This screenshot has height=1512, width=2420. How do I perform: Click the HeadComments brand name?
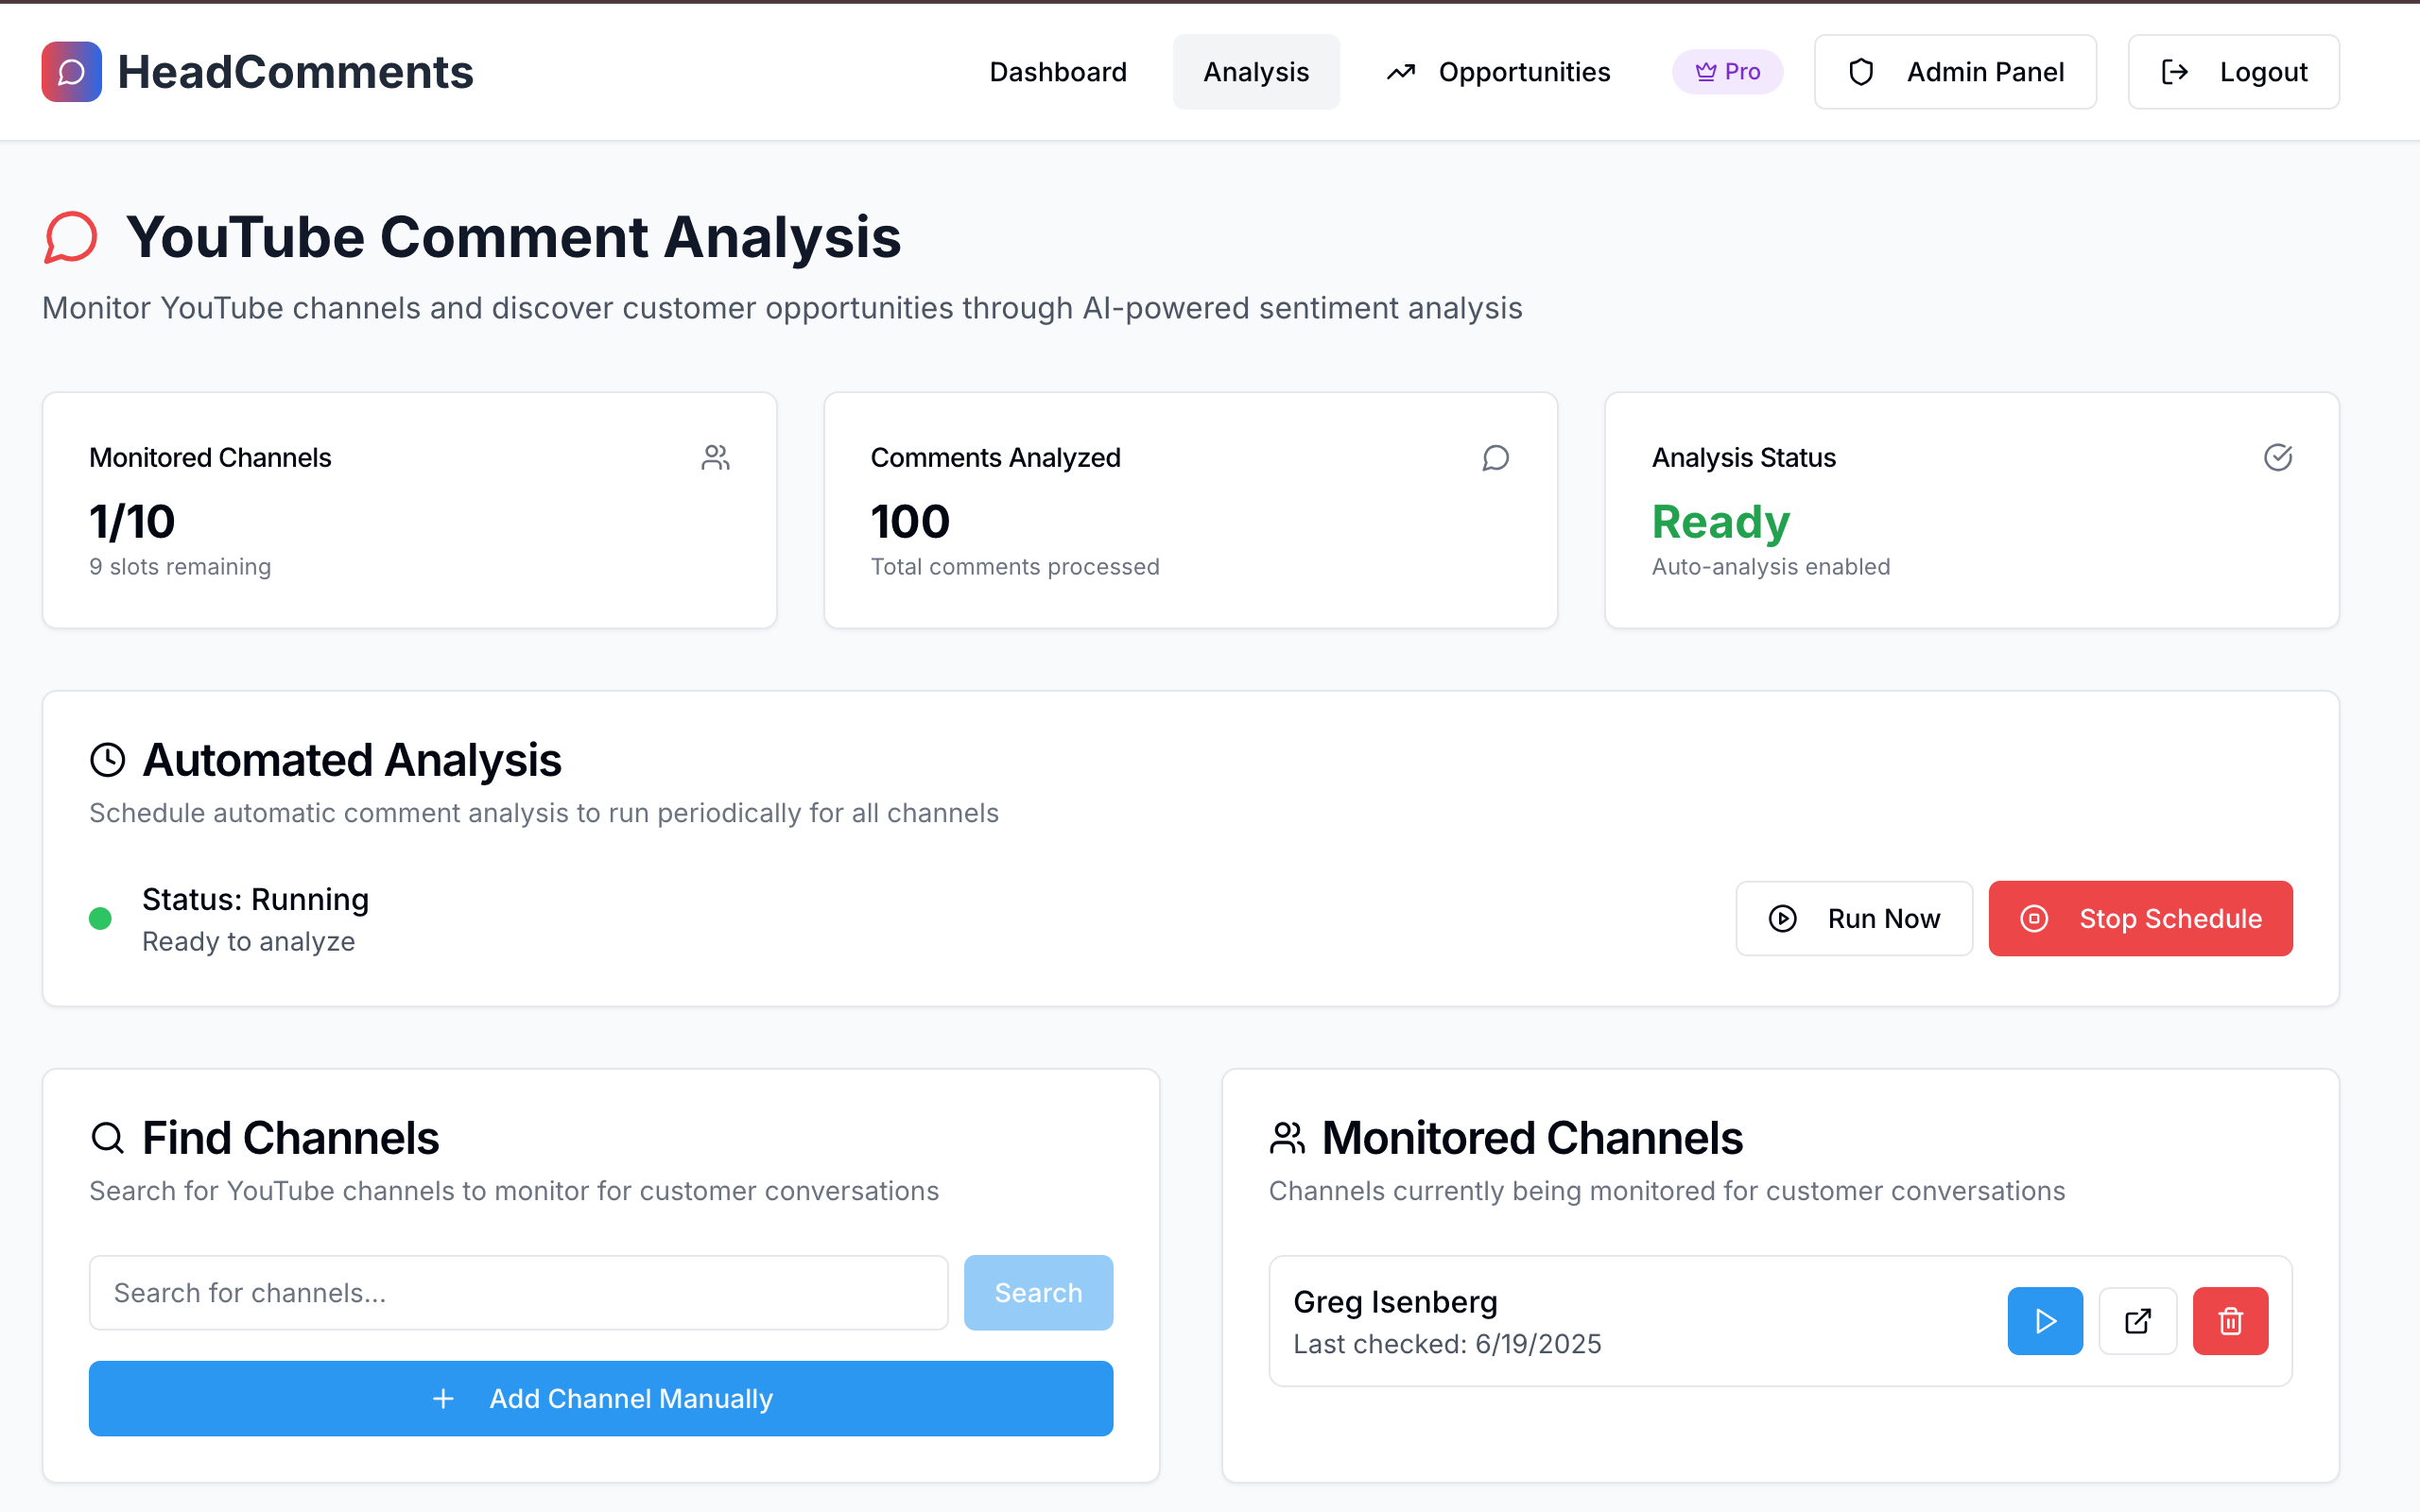coord(295,72)
